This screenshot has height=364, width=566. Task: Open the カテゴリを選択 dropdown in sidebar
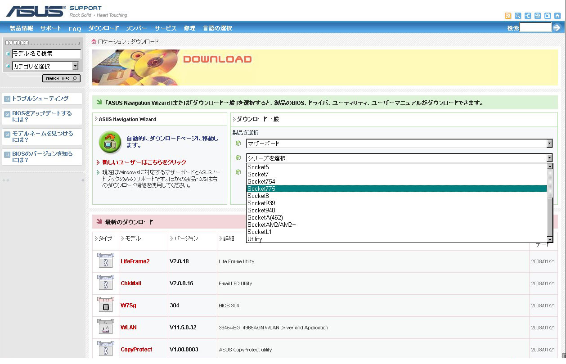(x=45, y=66)
